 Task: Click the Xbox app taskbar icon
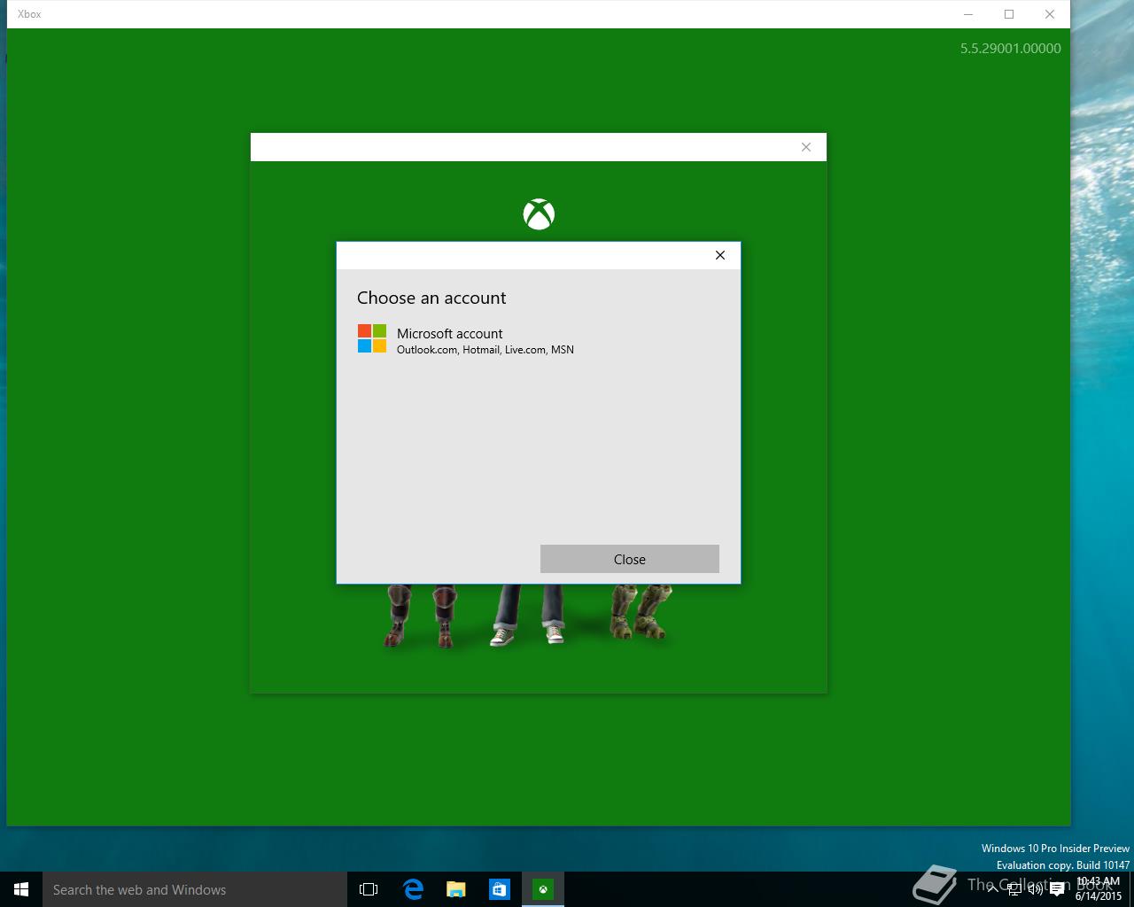pyautogui.click(x=543, y=889)
